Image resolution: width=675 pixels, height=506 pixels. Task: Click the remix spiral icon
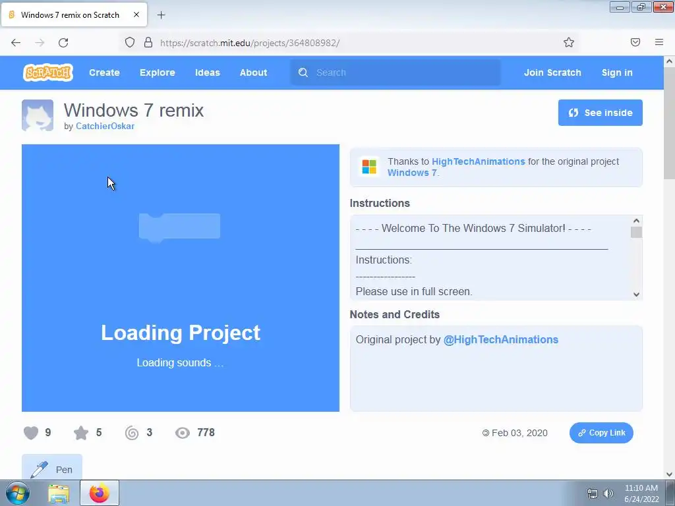[132, 433]
